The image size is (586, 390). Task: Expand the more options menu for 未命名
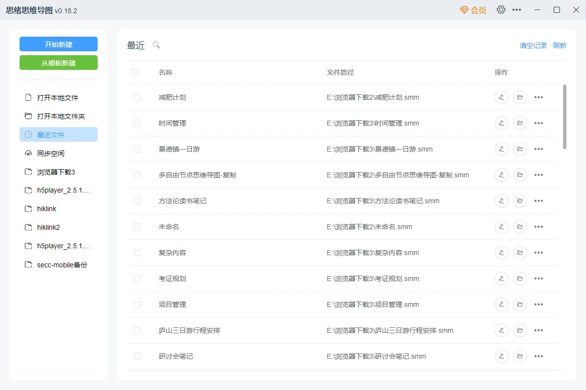point(539,227)
